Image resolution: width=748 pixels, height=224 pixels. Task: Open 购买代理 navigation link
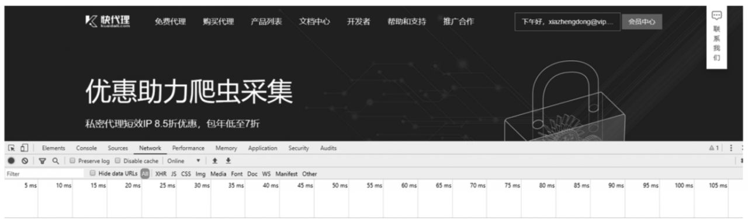[x=218, y=22]
